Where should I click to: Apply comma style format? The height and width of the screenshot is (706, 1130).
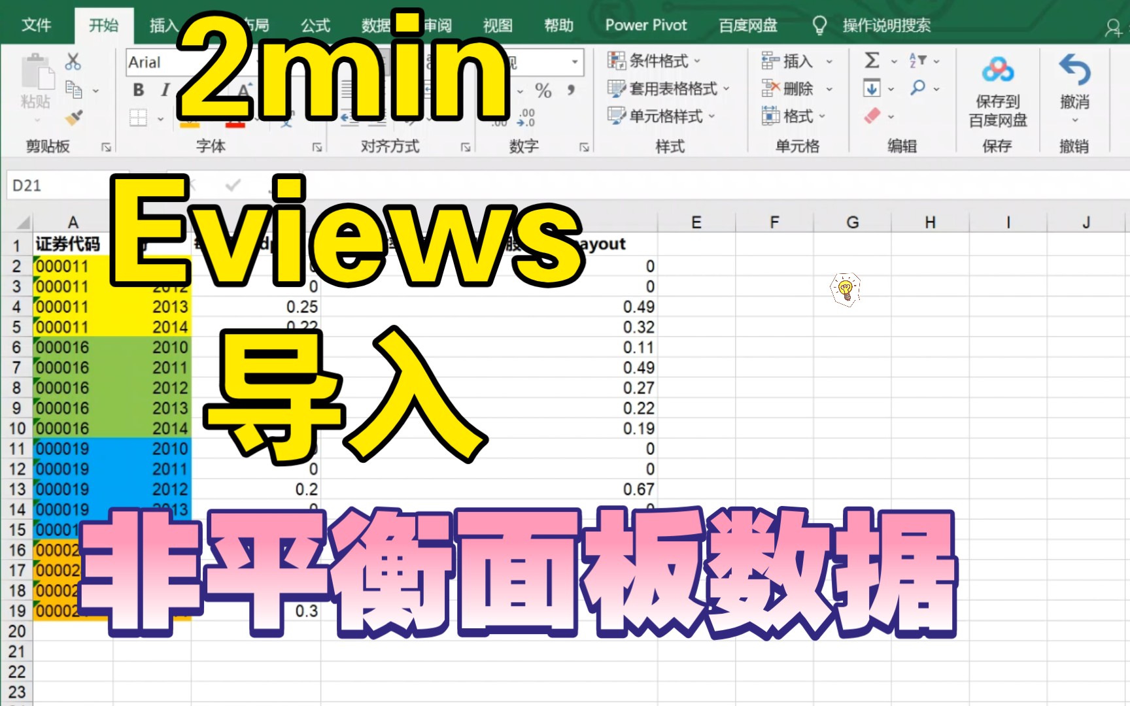[x=572, y=90]
